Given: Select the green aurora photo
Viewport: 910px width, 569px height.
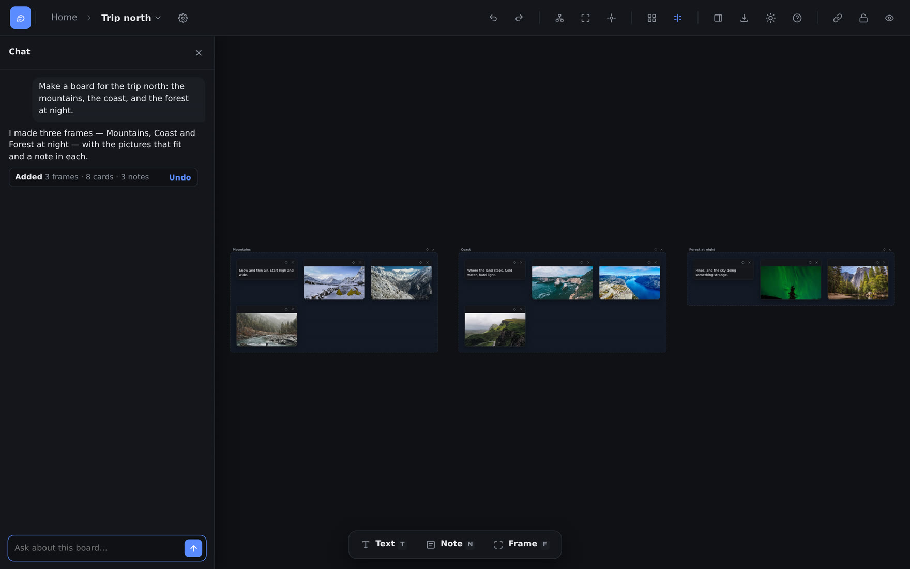Looking at the screenshot, I should [x=791, y=282].
